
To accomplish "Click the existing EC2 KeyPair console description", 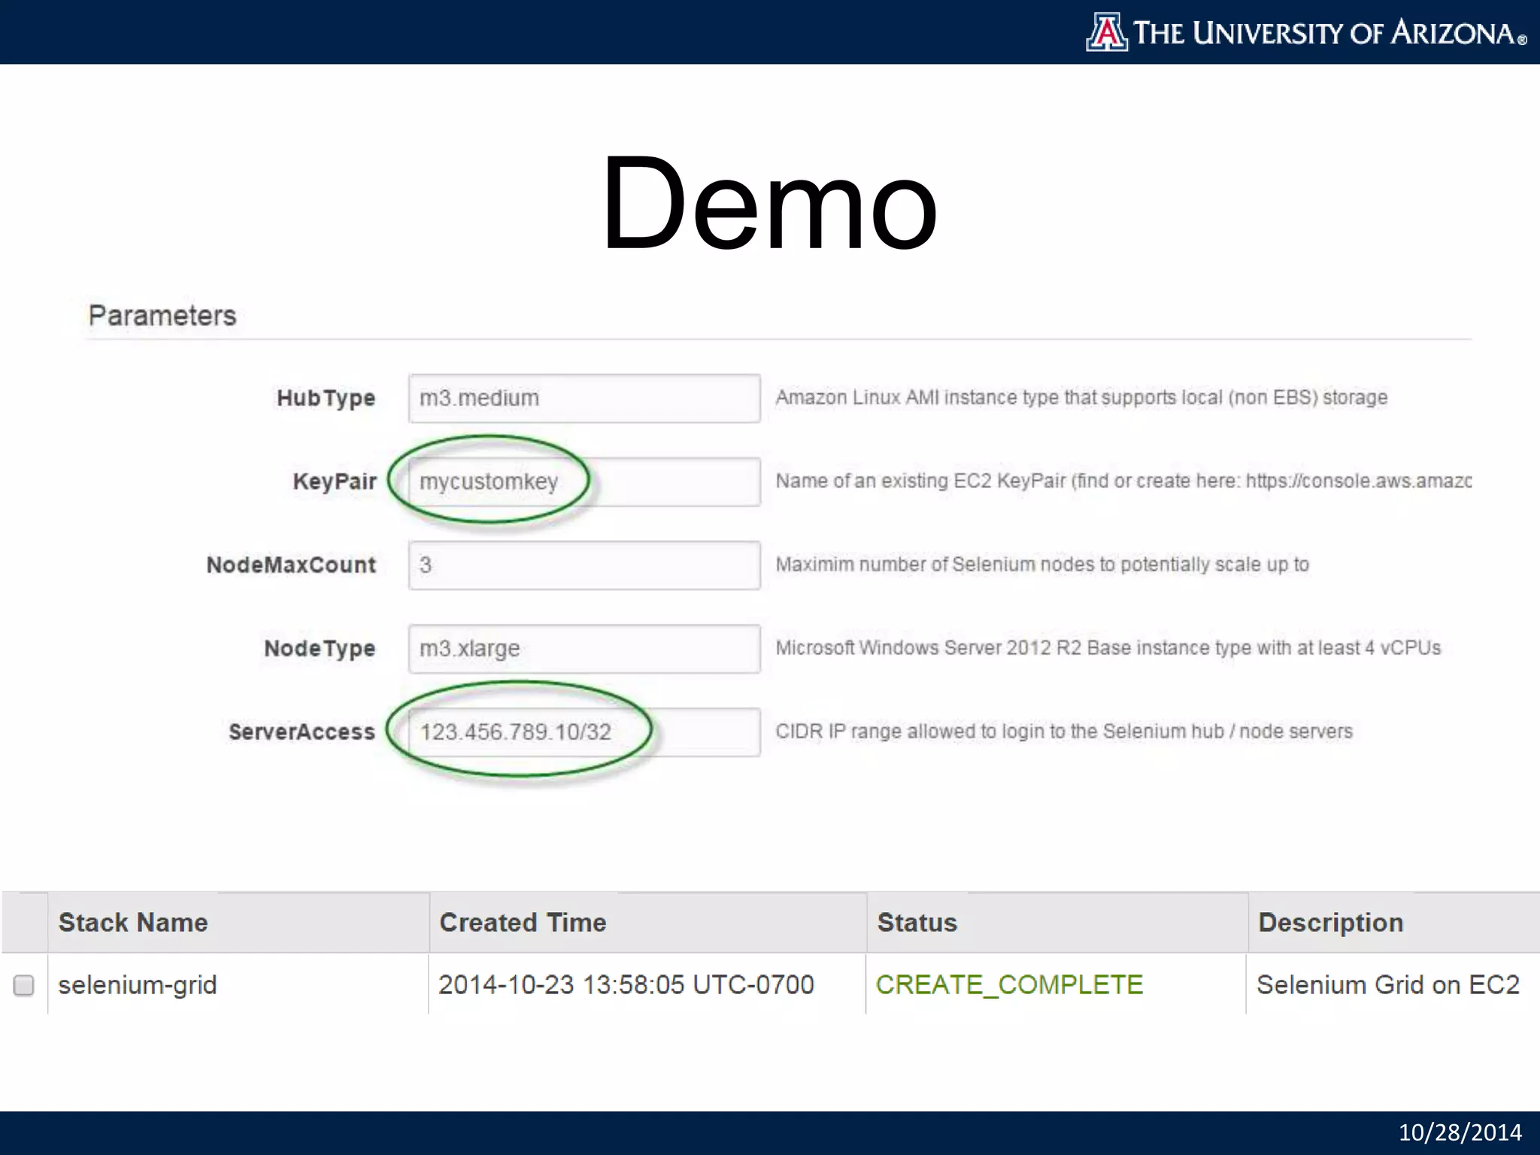I will coord(1123,481).
